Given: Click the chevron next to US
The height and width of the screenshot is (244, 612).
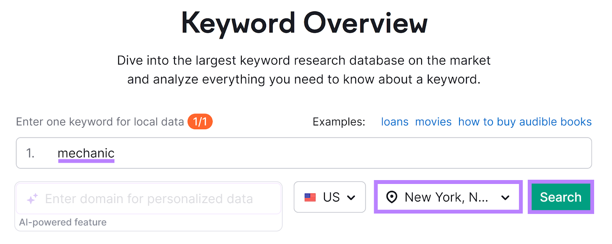Looking at the screenshot, I should pos(352,197).
